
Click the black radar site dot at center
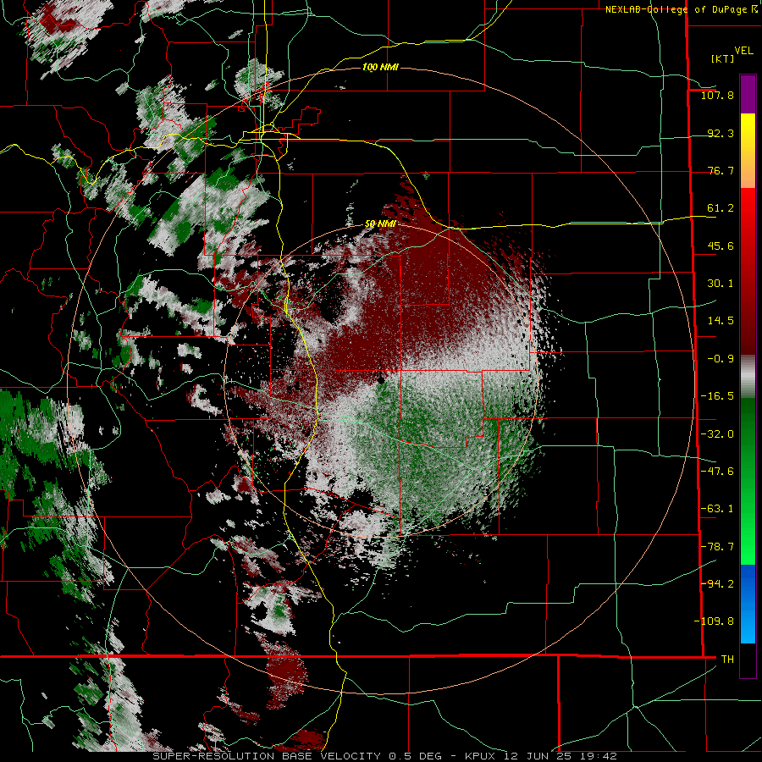pyautogui.click(x=382, y=380)
